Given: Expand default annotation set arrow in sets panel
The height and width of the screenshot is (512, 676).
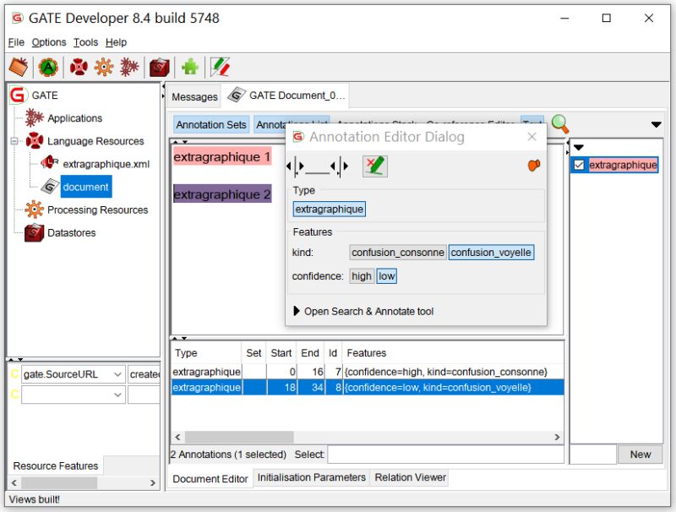Looking at the screenshot, I should point(579,147).
